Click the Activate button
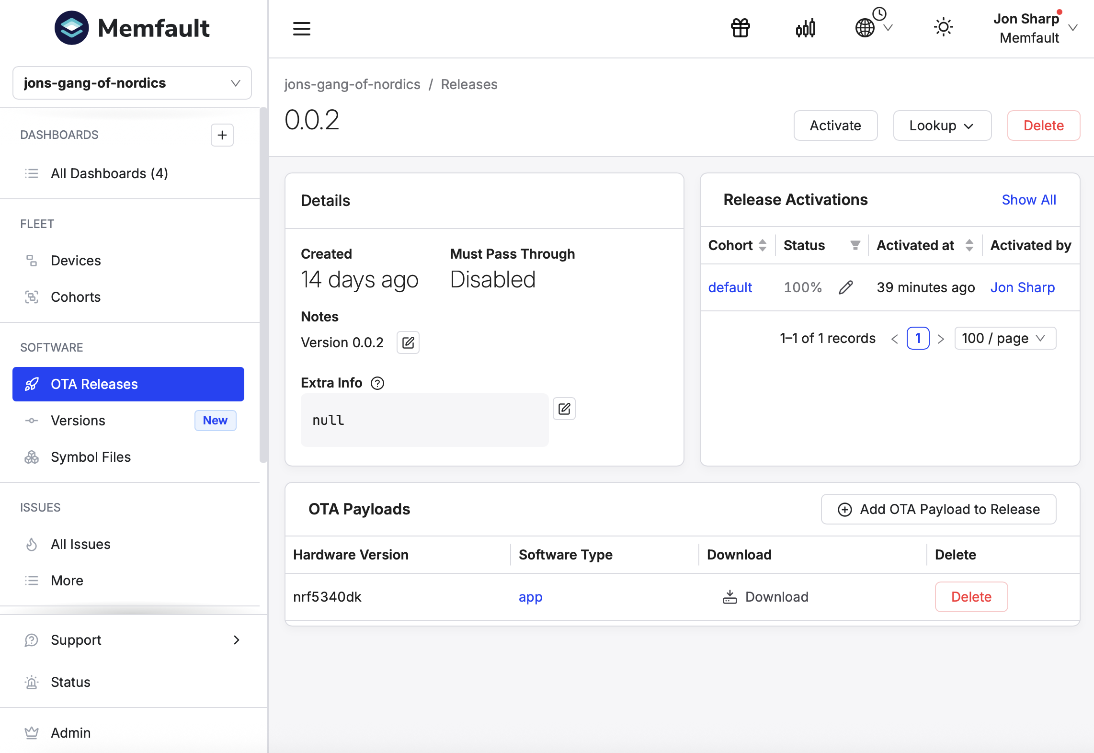 [x=835, y=125]
